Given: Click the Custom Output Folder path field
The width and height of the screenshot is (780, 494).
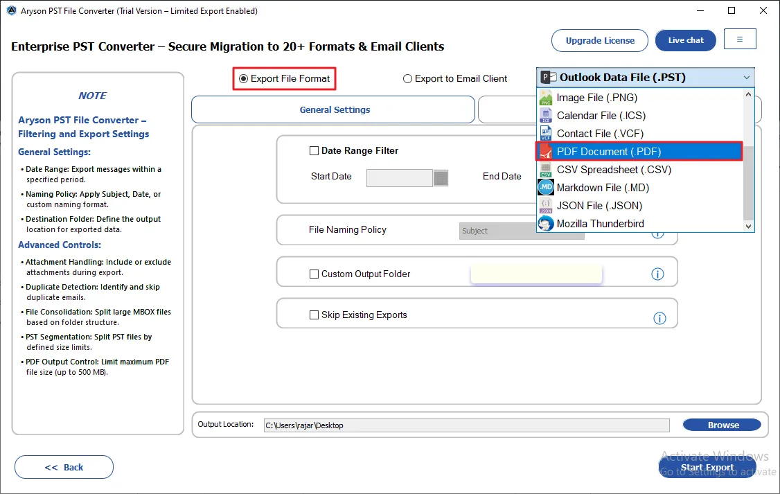Looking at the screenshot, I should (536, 274).
